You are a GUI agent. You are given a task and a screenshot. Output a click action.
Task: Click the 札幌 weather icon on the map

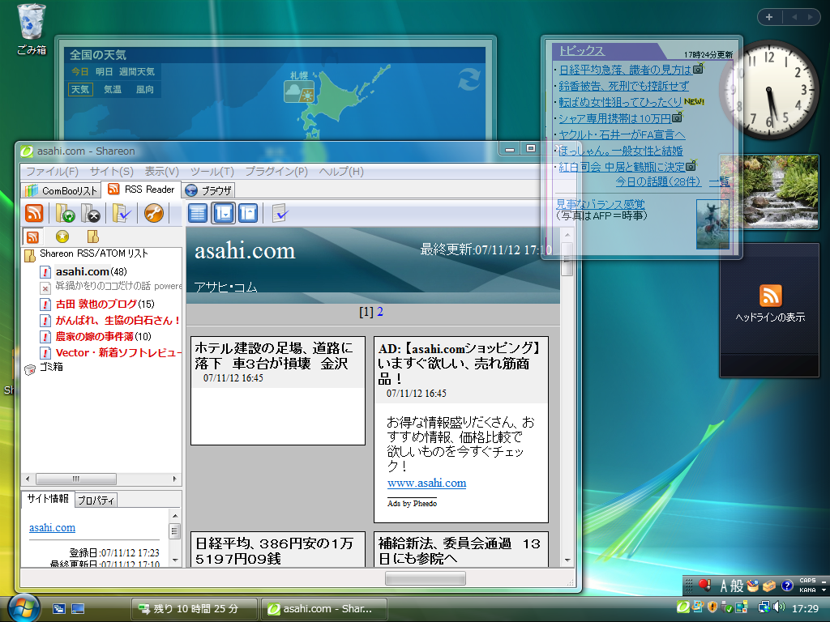[x=299, y=92]
